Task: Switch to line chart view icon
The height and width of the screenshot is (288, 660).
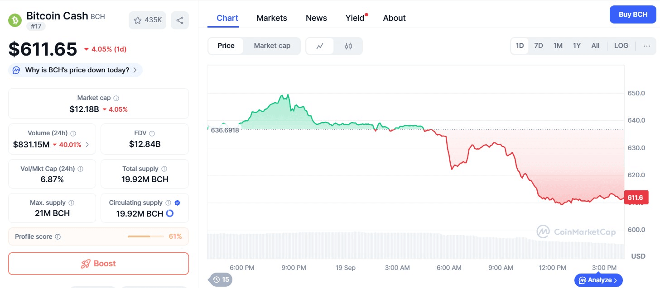Action: [x=320, y=46]
